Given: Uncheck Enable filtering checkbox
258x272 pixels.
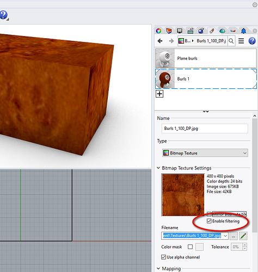Looking at the screenshot, I should pyautogui.click(x=209, y=221).
